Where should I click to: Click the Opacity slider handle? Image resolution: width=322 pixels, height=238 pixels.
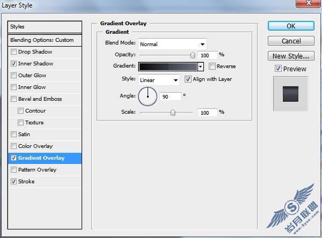click(193, 55)
